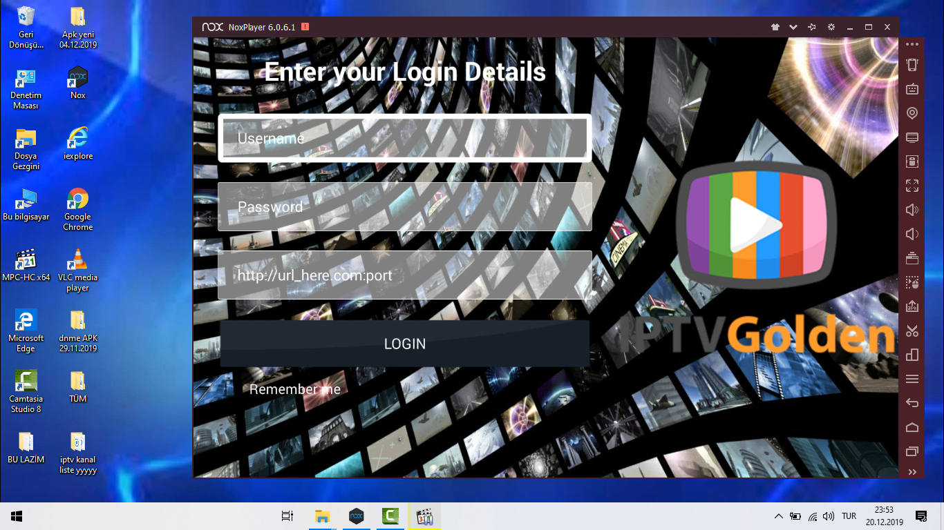Open the macro recorder icon in sidebar
The height and width of the screenshot is (530, 944).
click(x=912, y=282)
